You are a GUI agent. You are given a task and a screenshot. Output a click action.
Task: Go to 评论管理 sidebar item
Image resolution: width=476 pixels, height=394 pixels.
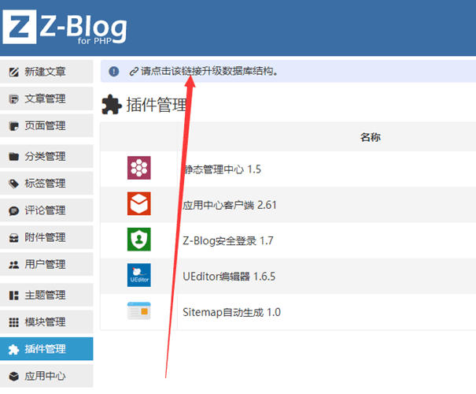(46, 210)
